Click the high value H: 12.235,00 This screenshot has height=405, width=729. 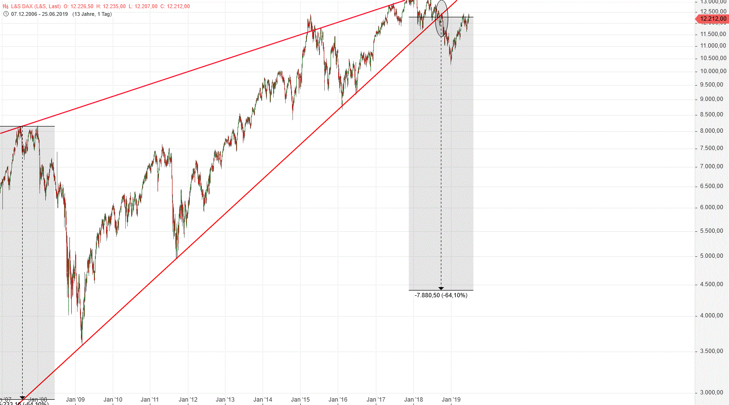tap(111, 6)
